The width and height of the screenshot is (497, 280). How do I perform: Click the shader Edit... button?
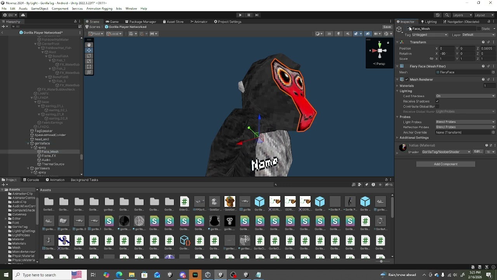pyautogui.click(x=478, y=152)
